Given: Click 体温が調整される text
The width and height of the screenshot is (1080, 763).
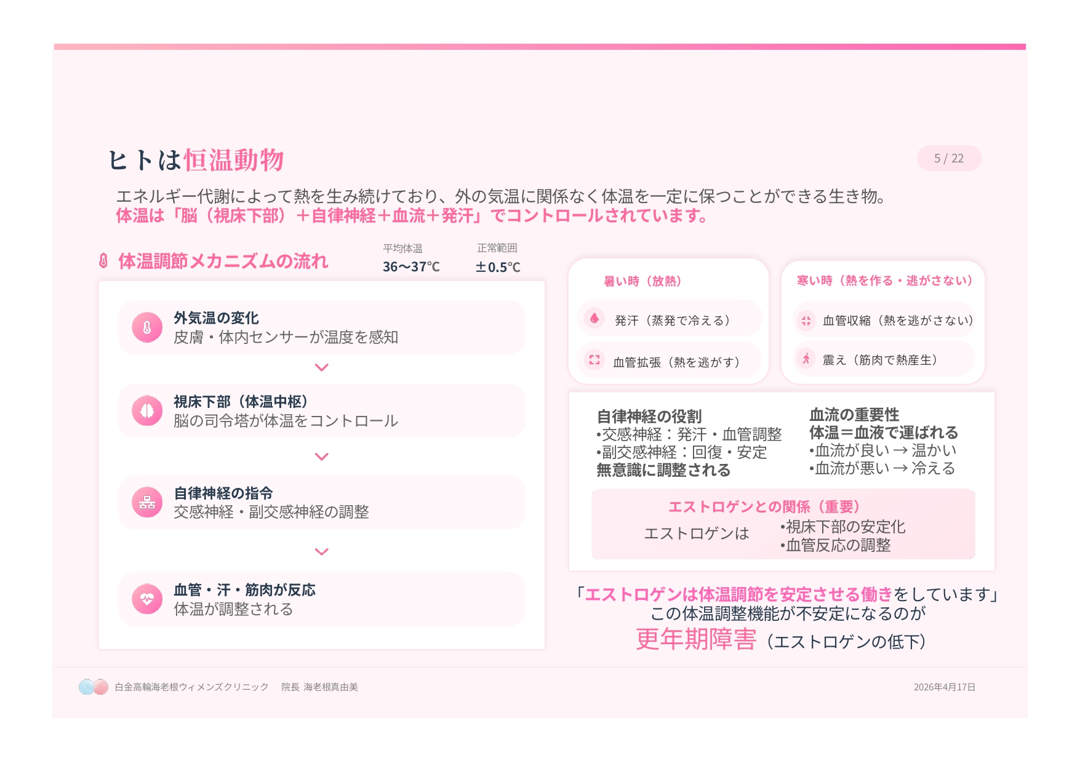Looking at the screenshot, I should tap(233, 609).
